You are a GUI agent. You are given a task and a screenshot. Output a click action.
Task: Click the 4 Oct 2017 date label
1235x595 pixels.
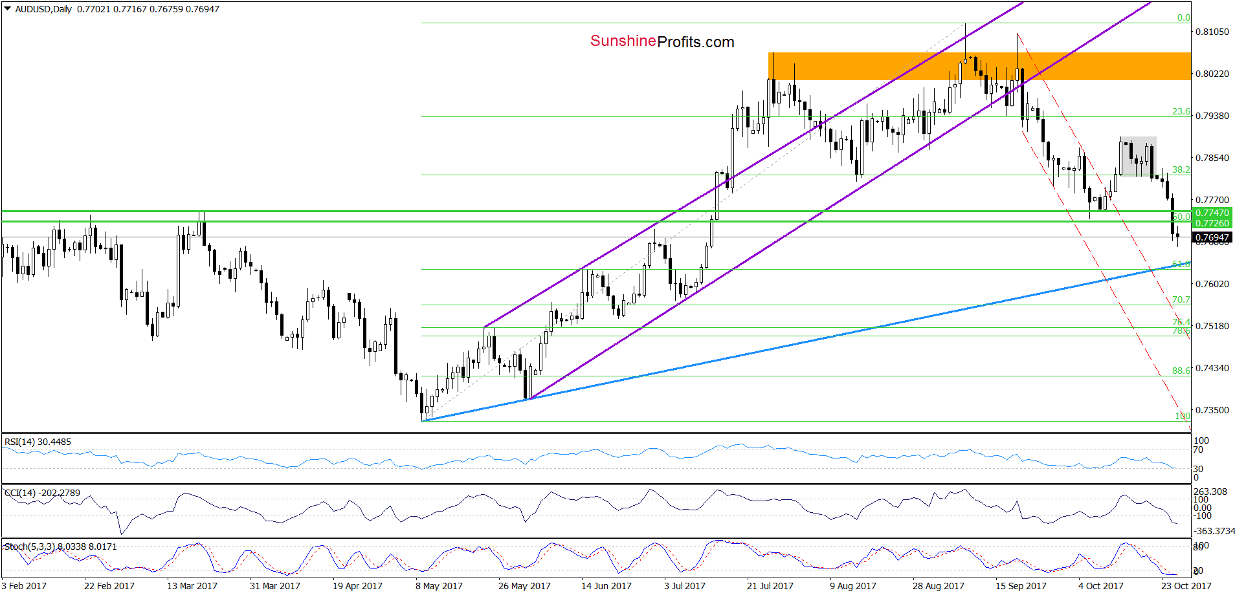tap(1101, 586)
